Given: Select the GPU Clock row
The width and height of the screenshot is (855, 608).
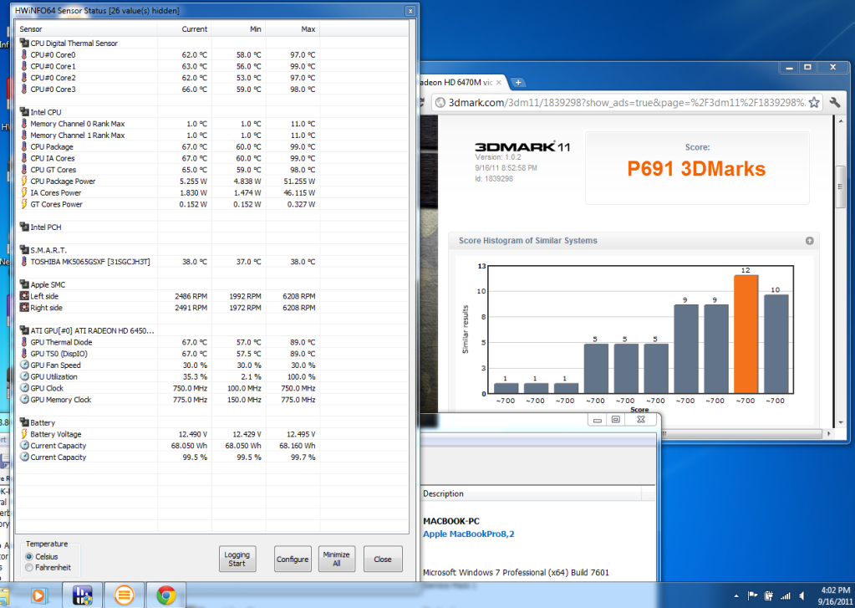Looking at the screenshot, I should [212, 388].
